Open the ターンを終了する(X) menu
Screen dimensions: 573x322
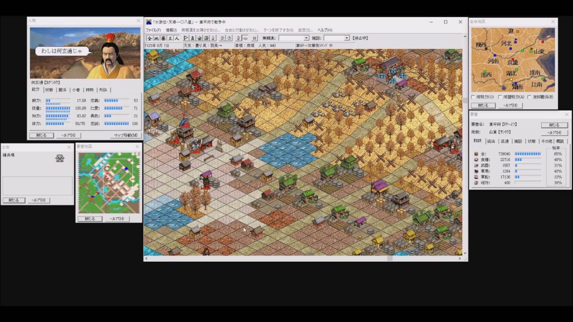coord(278,30)
